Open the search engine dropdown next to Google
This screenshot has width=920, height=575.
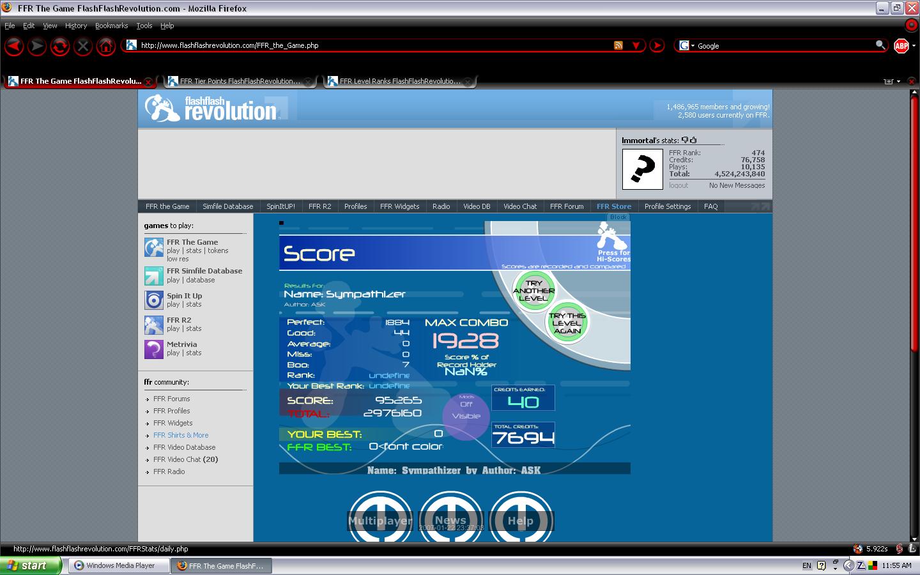[687, 45]
